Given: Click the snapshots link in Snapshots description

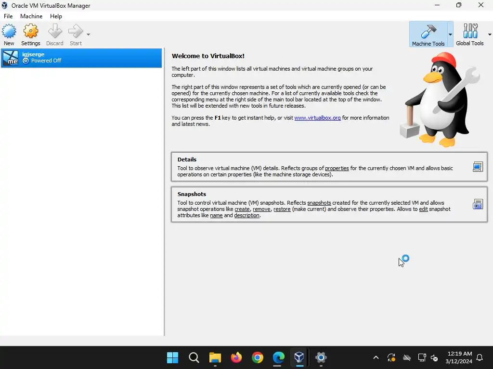Looking at the screenshot, I should coord(319,203).
